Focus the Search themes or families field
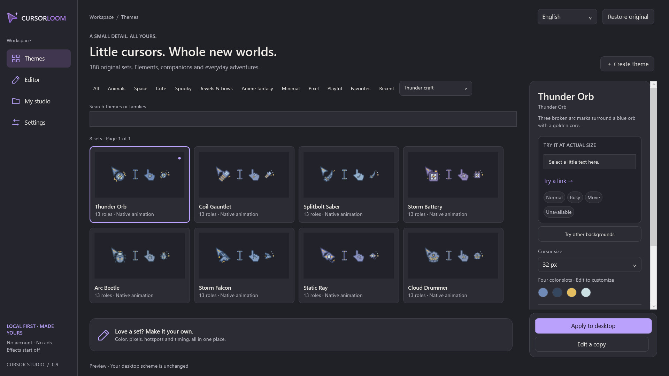Screen dimensions: 669x376 point(303,119)
